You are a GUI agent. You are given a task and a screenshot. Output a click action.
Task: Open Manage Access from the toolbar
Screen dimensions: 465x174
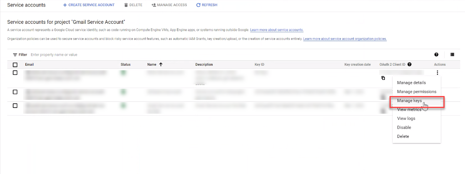169,5
